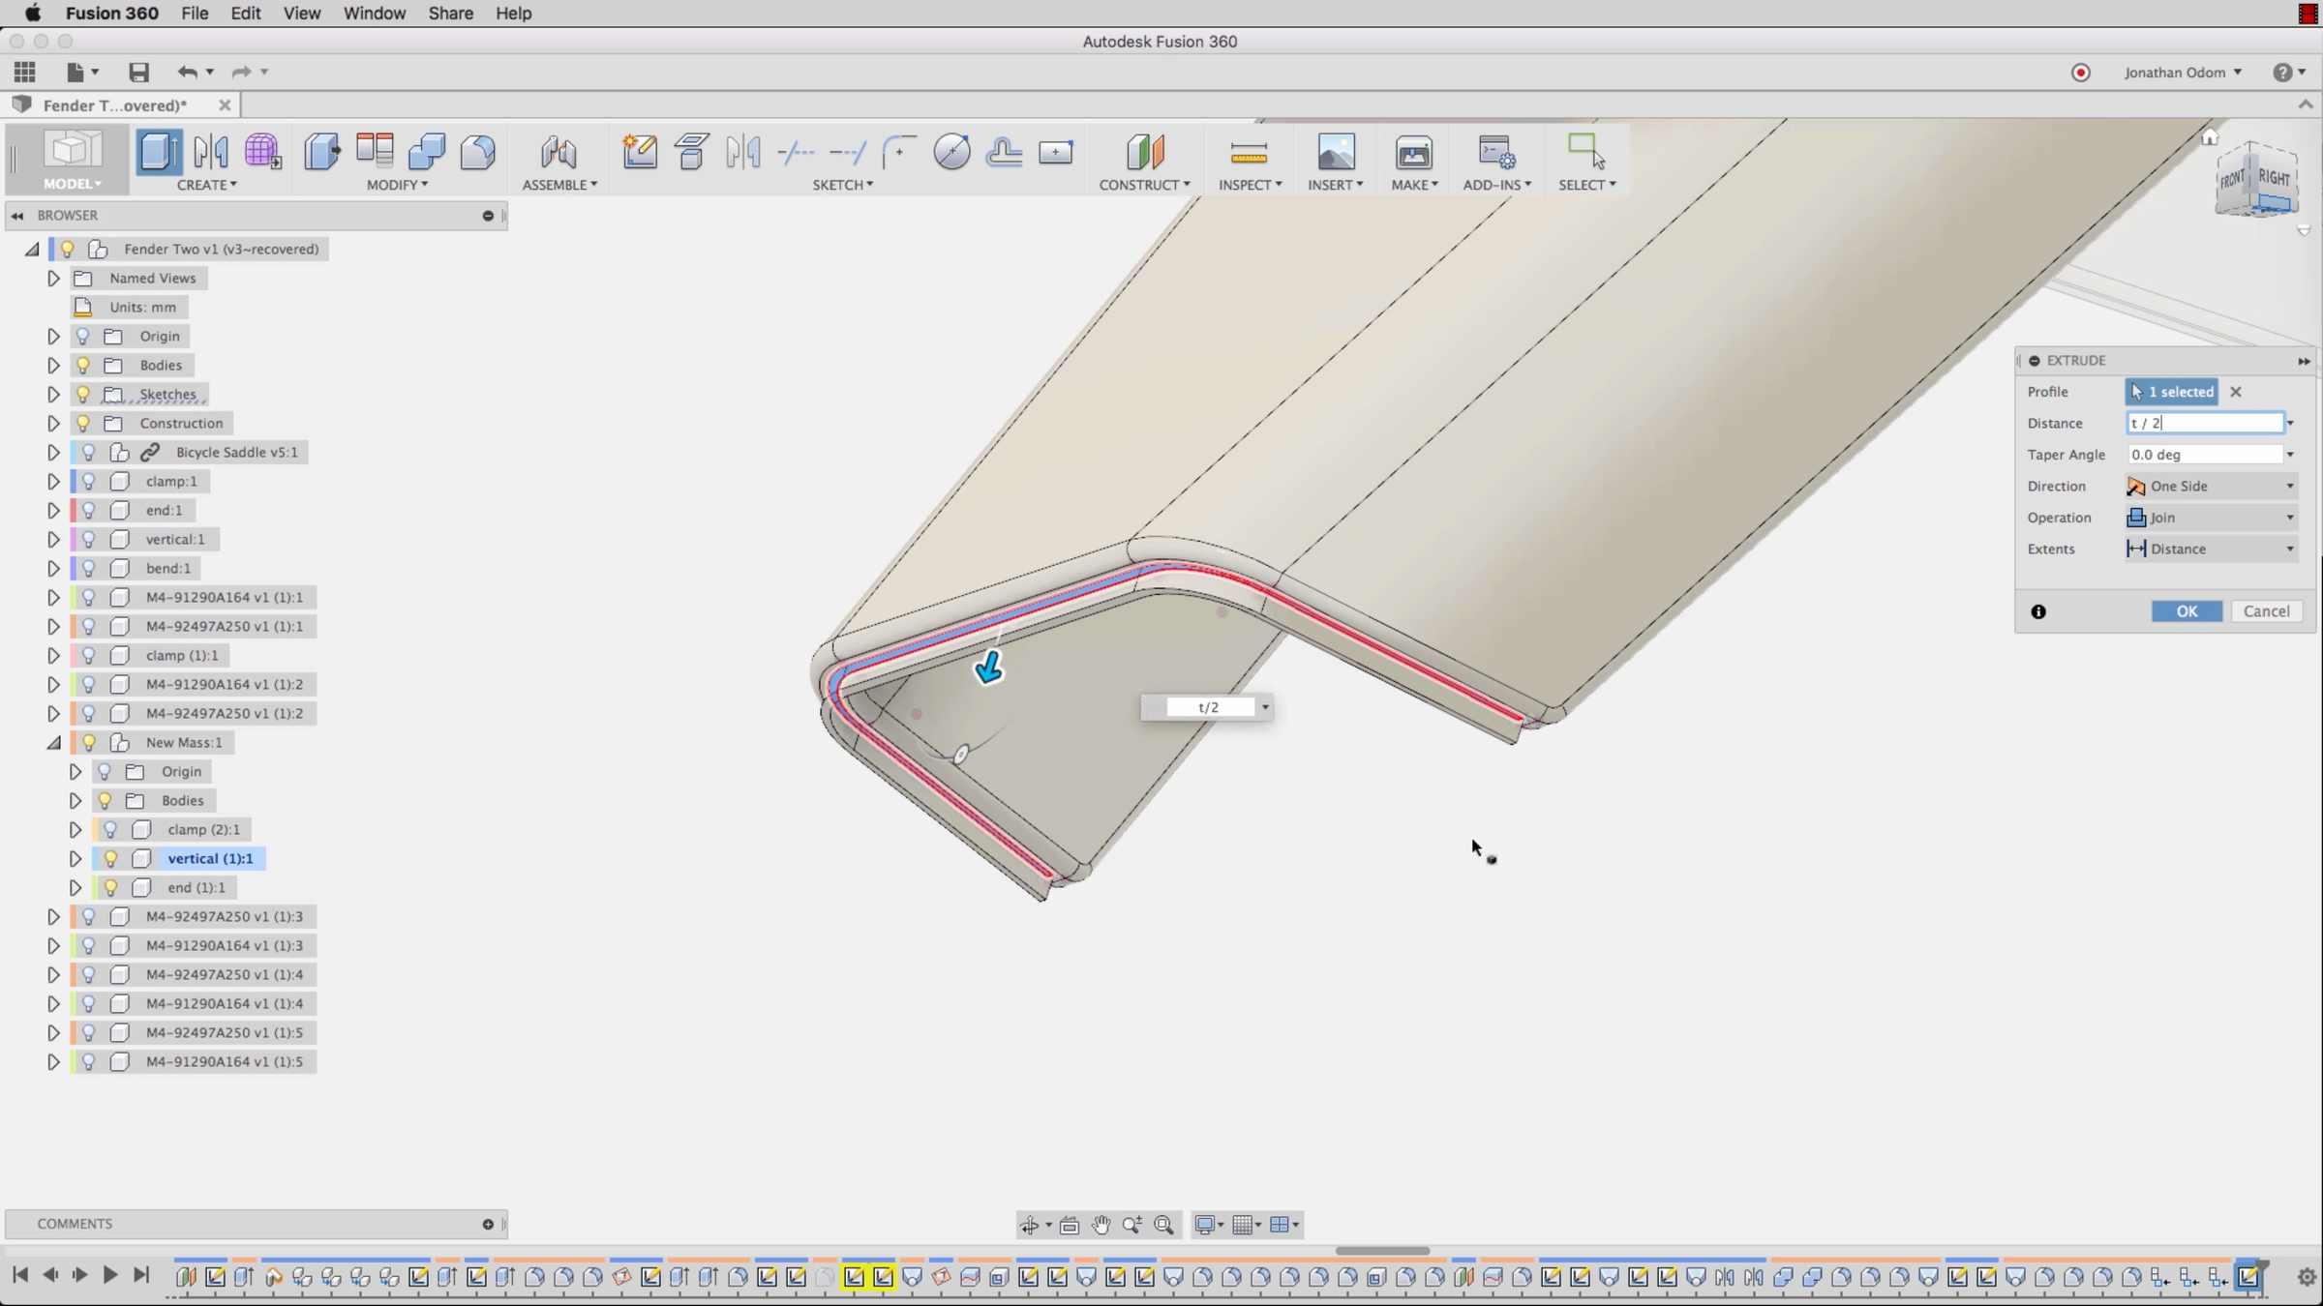The width and height of the screenshot is (2323, 1306).
Task: Click the Measure icon under Inspect
Action: (x=1248, y=152)
